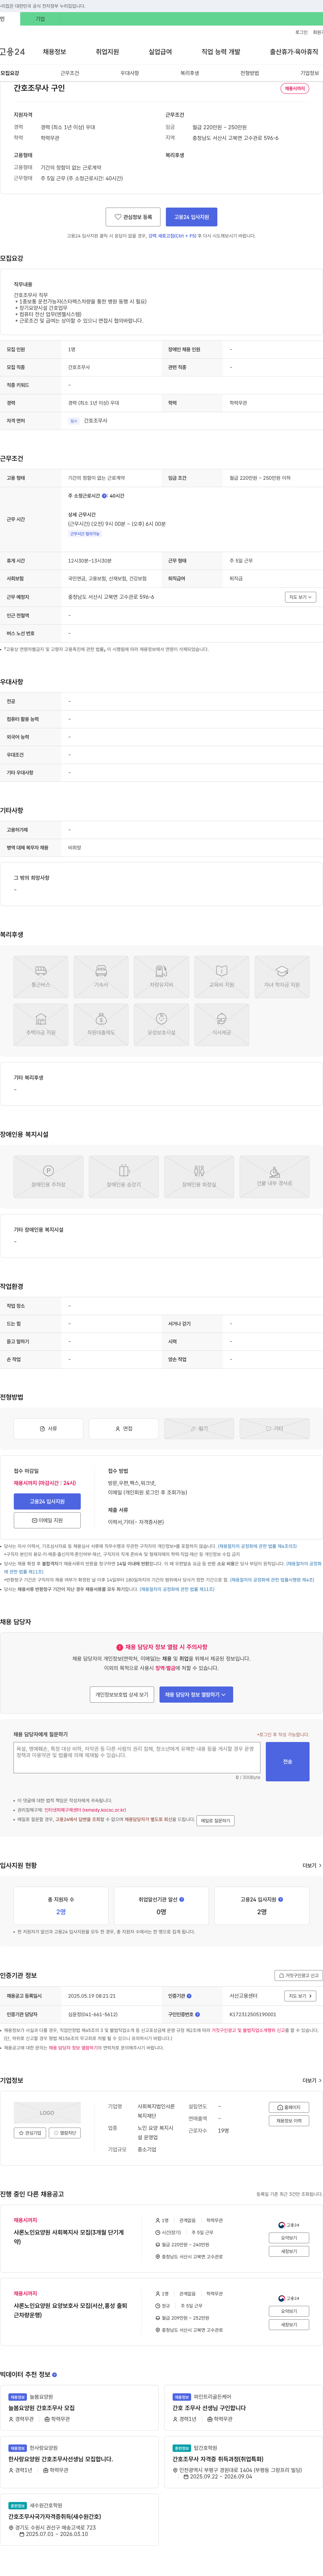The height and width of the screenshot is (2576, 323).
Task: Open the 출산휴가·육아휴직 menu
Action: pyautogui.click(x=294, y=52)
